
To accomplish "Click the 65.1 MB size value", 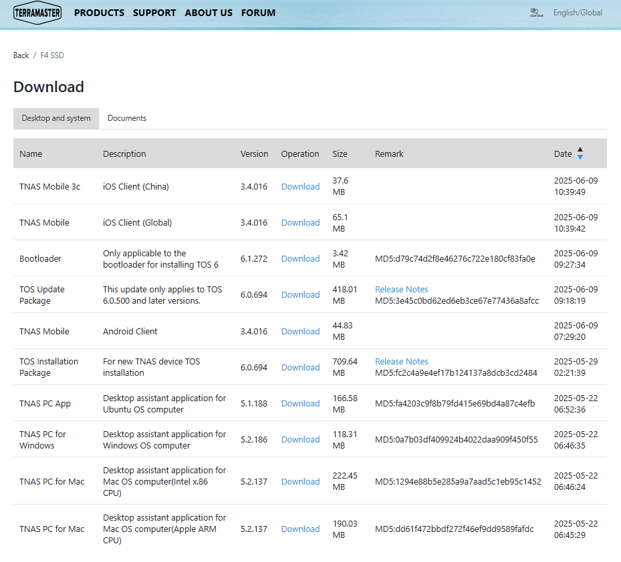I will [x=340, y=223].
